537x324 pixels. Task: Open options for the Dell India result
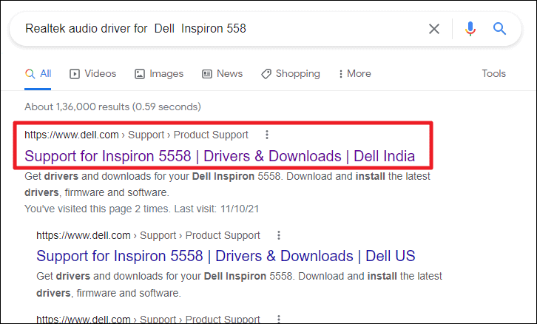click(x=267, y=135)
